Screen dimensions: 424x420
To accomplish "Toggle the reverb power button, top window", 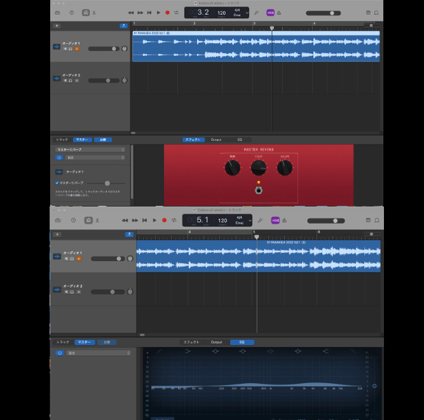I will (x=59, y=158).
